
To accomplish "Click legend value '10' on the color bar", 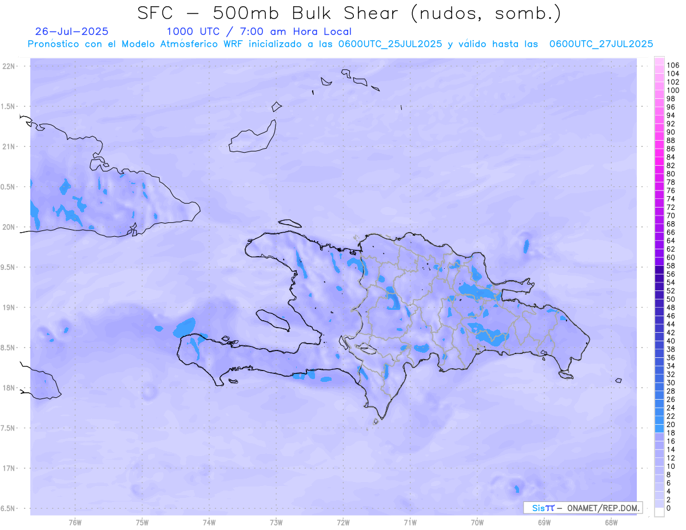I will click(671, 466).
